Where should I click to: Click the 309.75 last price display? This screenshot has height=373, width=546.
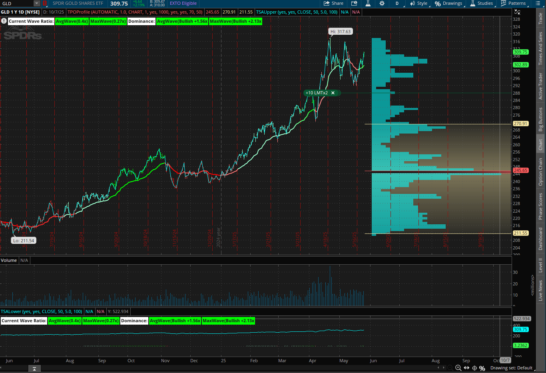(119, 3)
